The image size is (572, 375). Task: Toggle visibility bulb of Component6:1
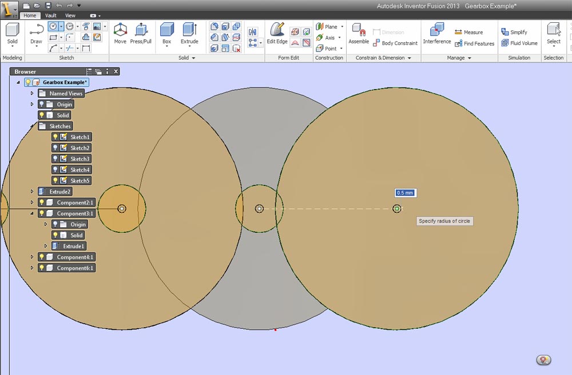tap(42, 268)
